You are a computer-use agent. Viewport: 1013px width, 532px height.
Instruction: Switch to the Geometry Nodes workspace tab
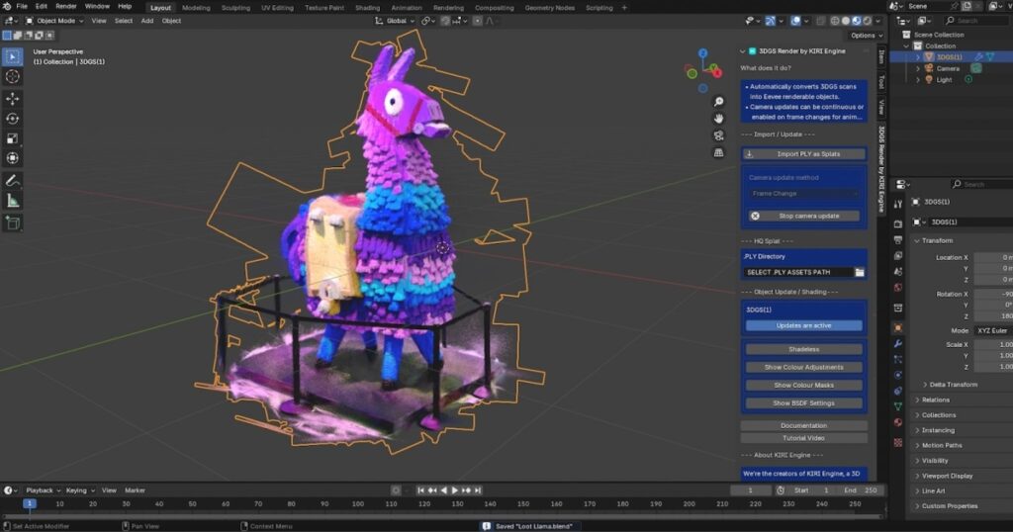coord(550,8)
